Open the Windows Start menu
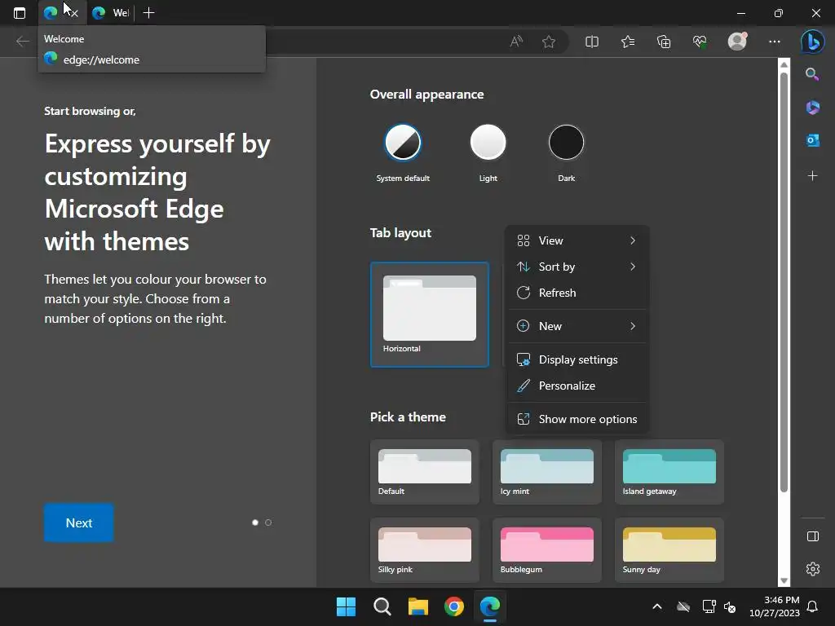 346,606
